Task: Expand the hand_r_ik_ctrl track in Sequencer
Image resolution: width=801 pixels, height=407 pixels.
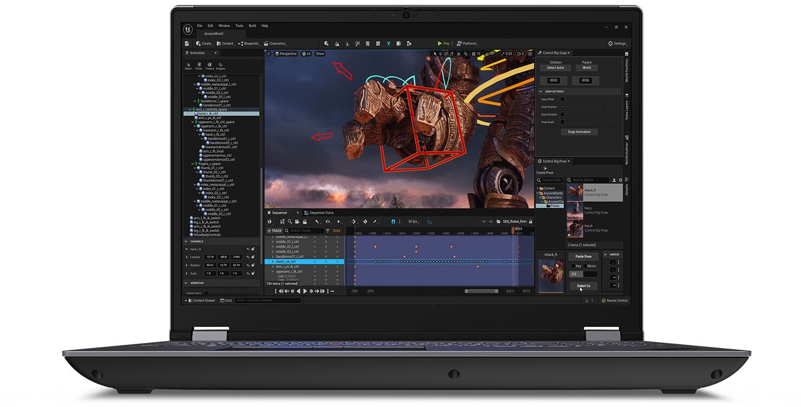Action: click(272, 261)
